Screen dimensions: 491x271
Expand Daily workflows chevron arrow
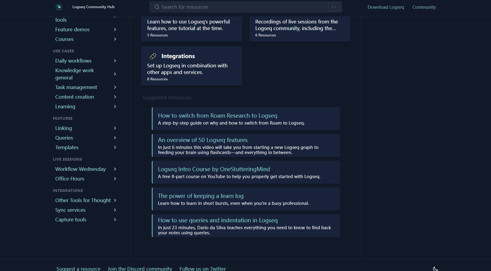[x=115, y=61]
